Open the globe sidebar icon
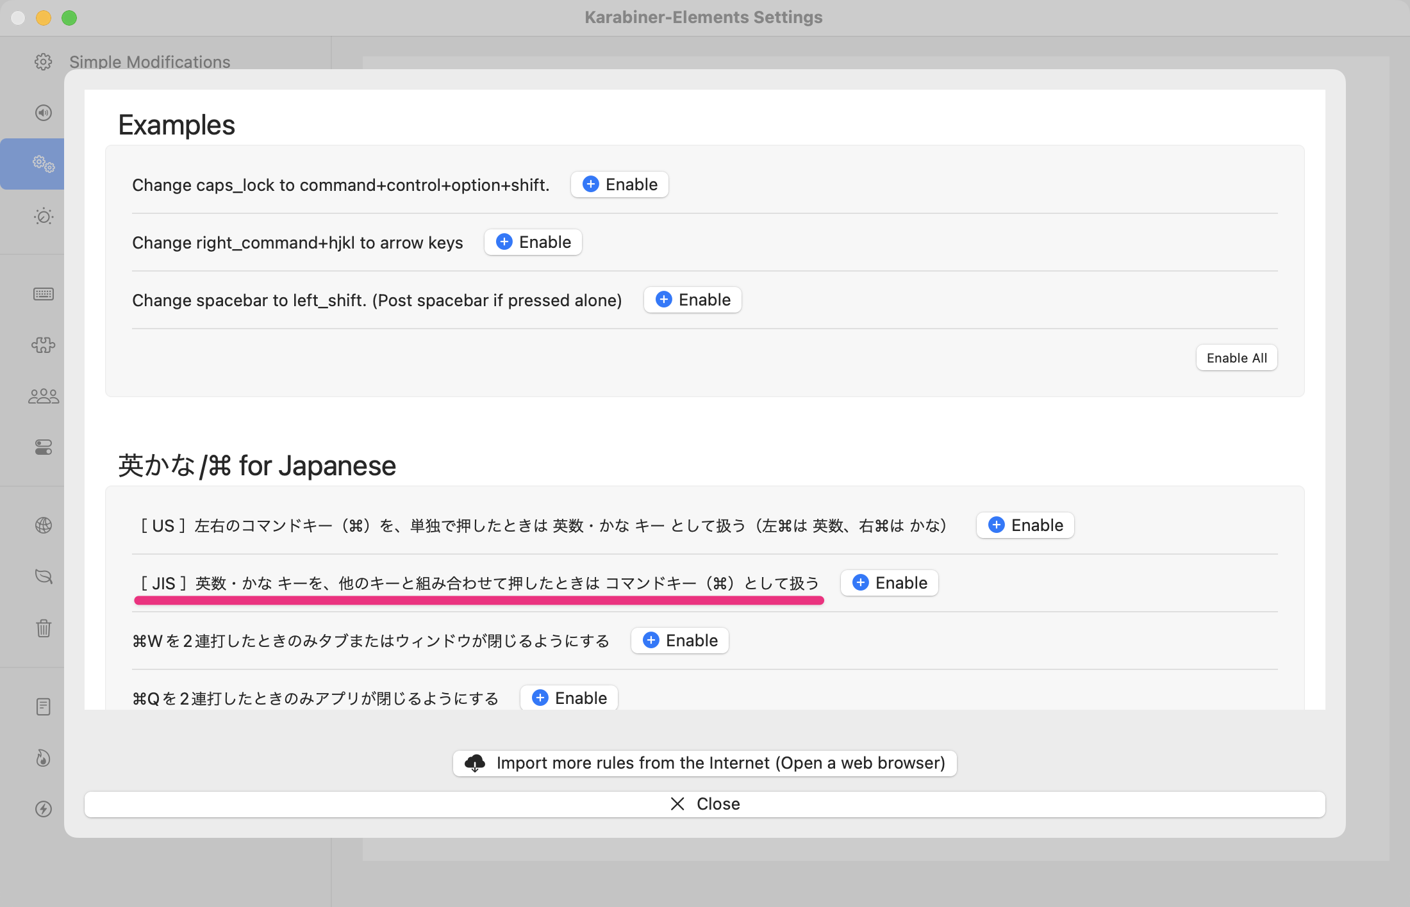Viewport: 1410px width, 907px height. (43, 525)
